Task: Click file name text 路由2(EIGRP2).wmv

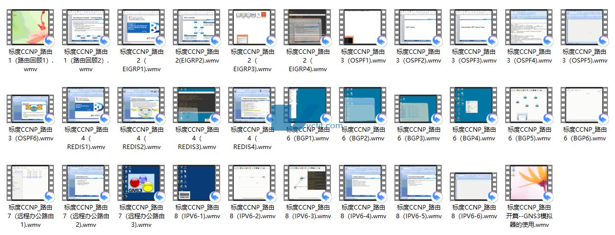Action: [x=197, y=56]
